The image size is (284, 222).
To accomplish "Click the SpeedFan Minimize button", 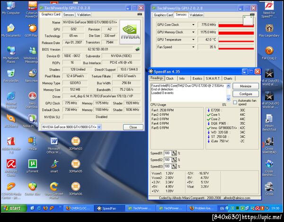I will [246, 86].
